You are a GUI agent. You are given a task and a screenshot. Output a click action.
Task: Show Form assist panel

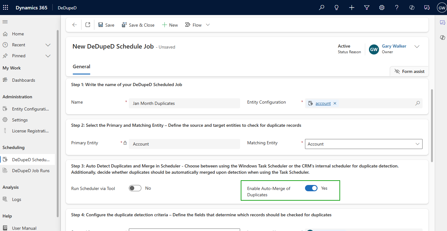[409, 71]
